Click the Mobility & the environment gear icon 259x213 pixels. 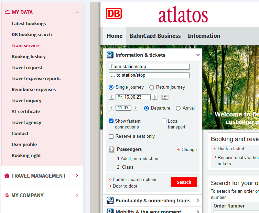point(110,211)
